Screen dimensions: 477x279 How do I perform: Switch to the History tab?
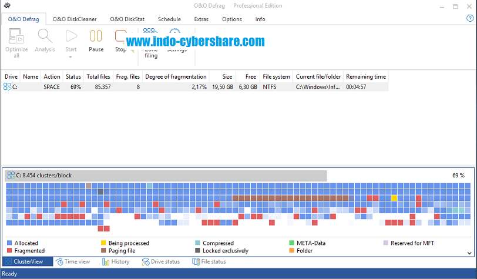pos(116,261)
